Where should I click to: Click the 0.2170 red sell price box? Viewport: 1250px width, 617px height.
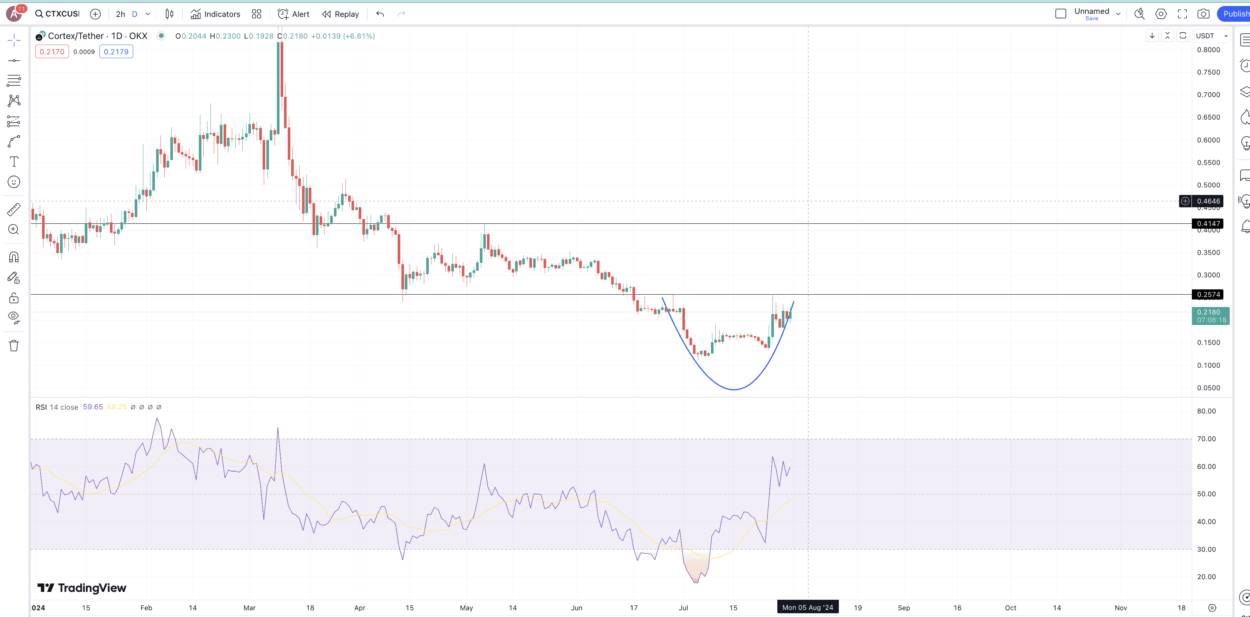coord(52,52)
